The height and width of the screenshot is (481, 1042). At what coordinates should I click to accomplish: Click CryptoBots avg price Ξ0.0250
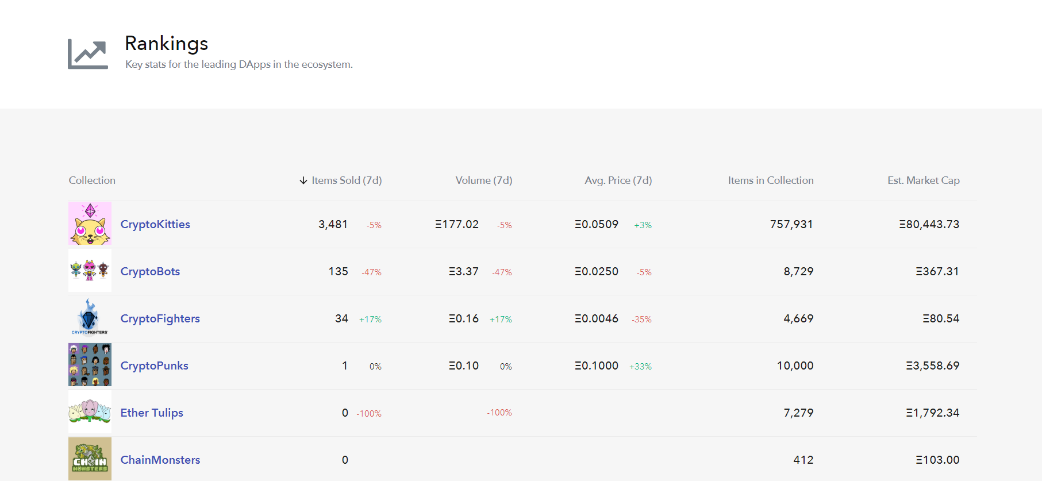tap(597, 271)
